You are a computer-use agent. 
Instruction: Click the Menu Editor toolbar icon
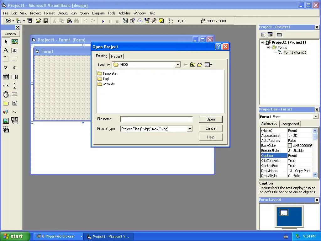pos(30,21)
